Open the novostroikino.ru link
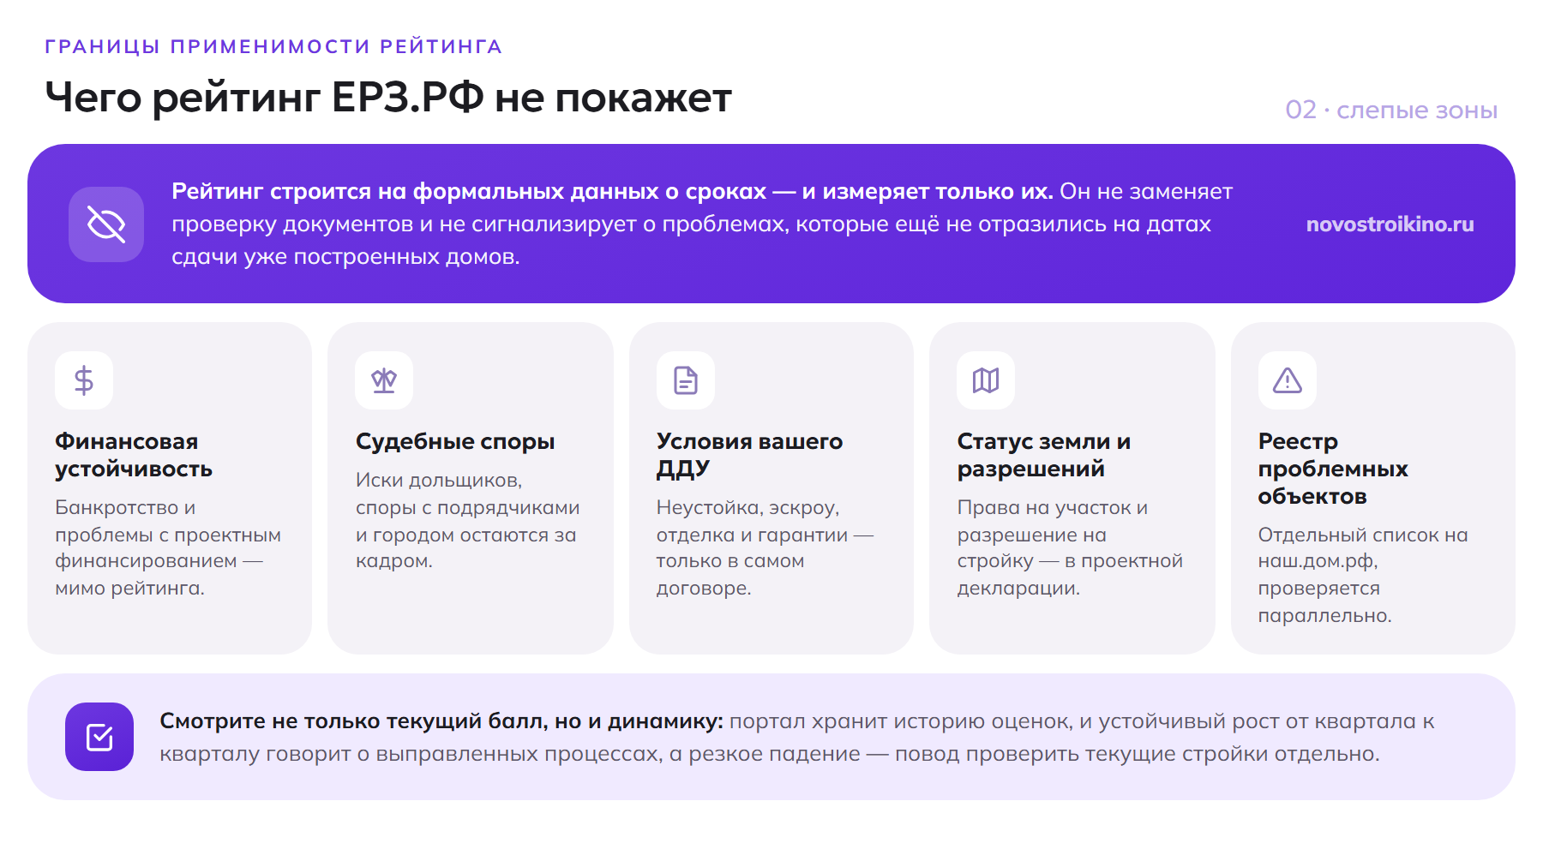Image resolution: width=1543 pixels, height=855 pixels. pos(1390,224)
